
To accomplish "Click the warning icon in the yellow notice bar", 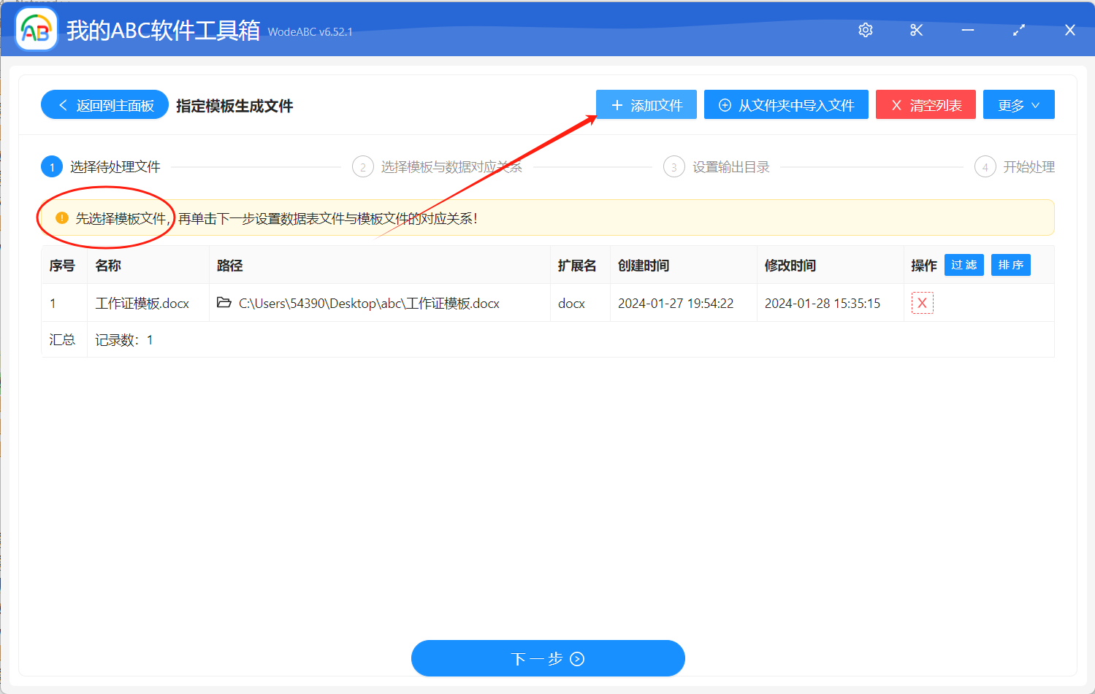I will [x=61, y=217].
